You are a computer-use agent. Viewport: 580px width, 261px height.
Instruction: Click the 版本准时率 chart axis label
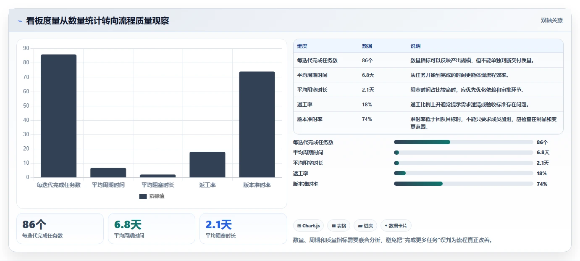coord(257,185)
